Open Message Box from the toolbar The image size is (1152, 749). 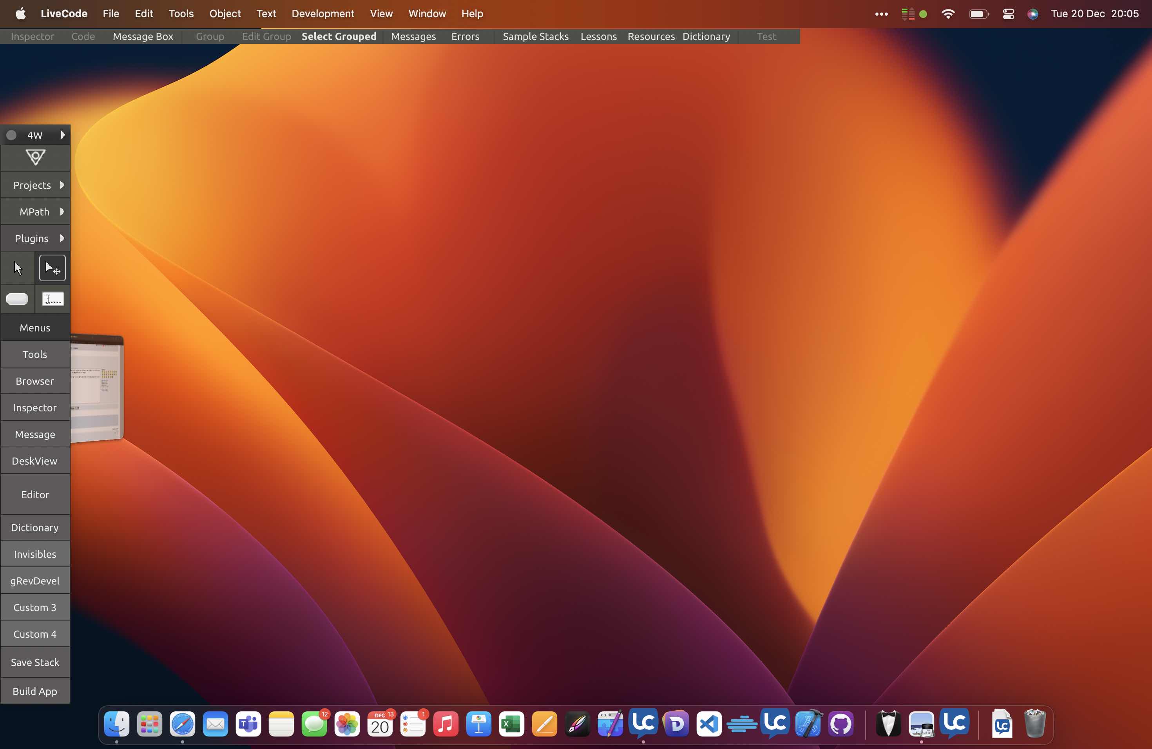(x=143, y=36)
